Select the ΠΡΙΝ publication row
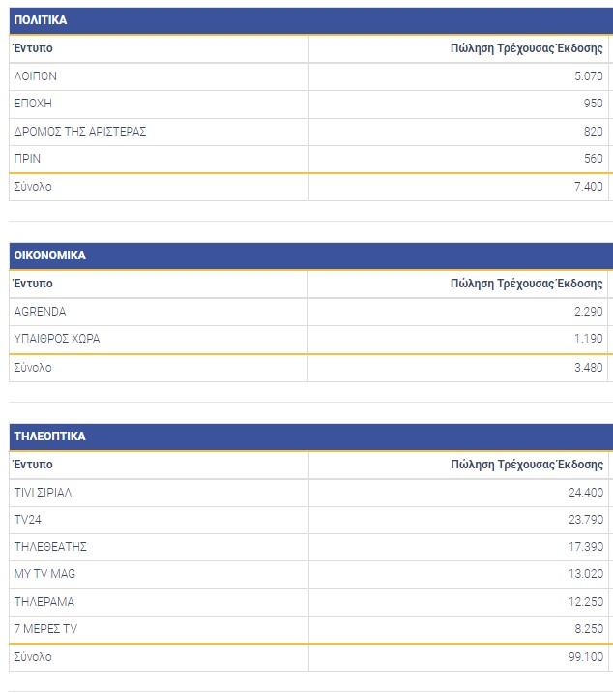The height and width of the screenshot is (693, 613). coord(27,159)
